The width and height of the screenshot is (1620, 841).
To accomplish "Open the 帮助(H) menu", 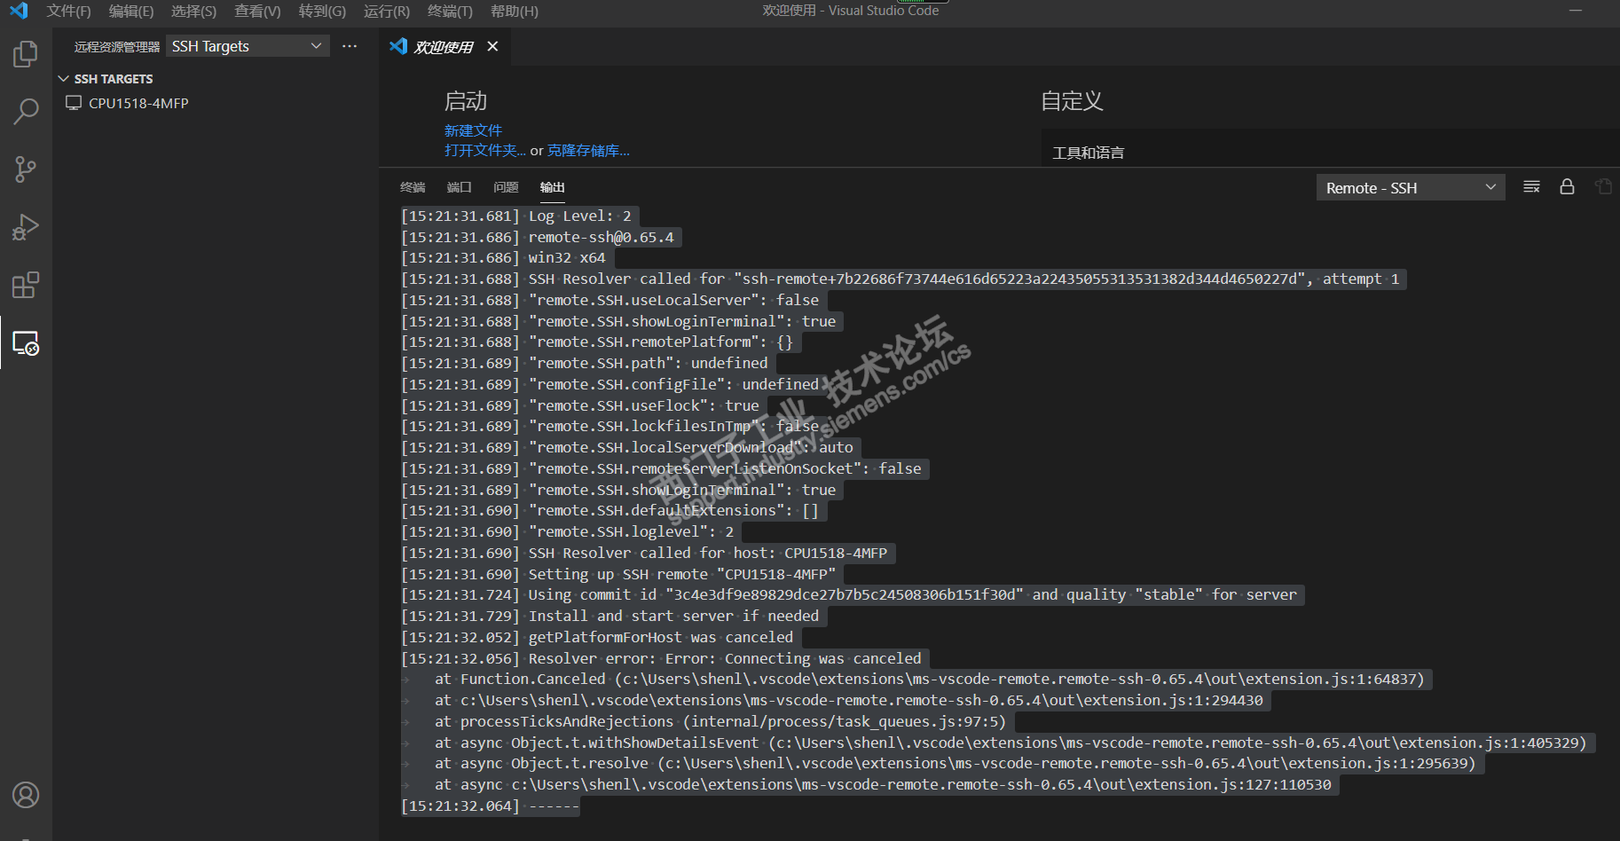I will (515, 11).
